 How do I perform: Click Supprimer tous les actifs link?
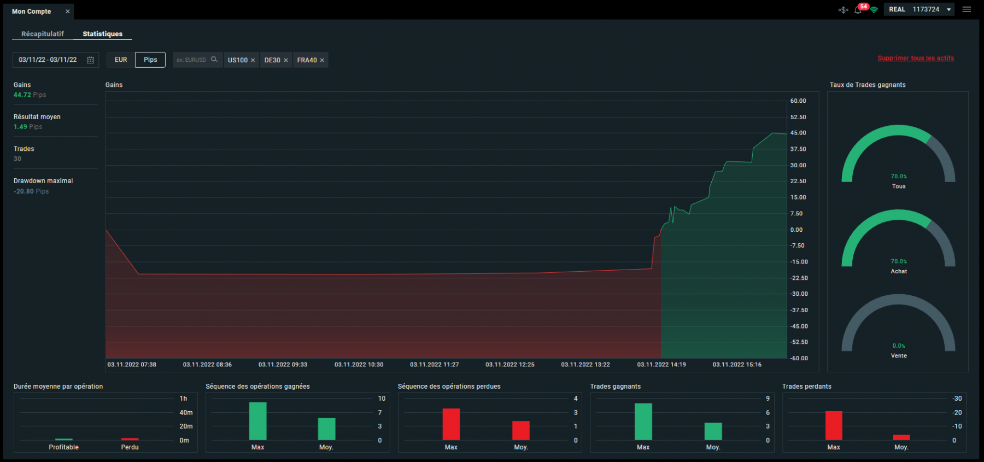click(916, 58)
